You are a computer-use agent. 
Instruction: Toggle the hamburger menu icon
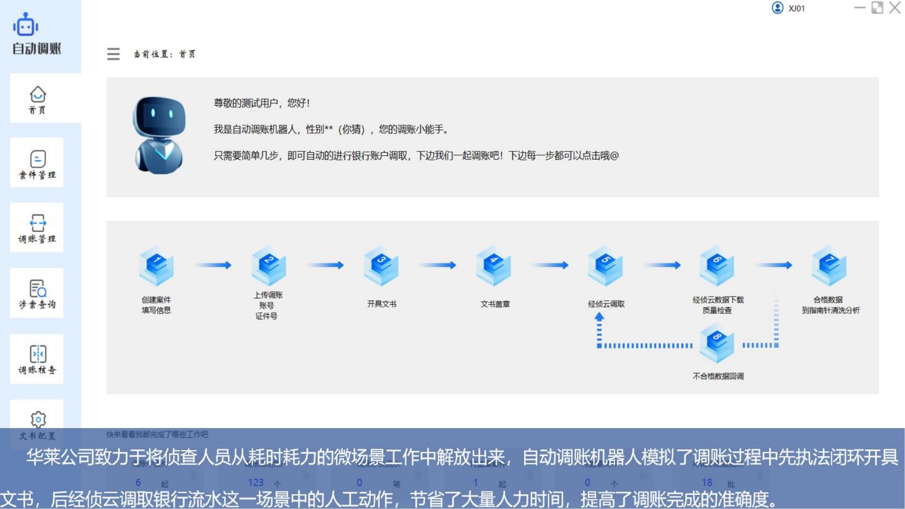113,54
